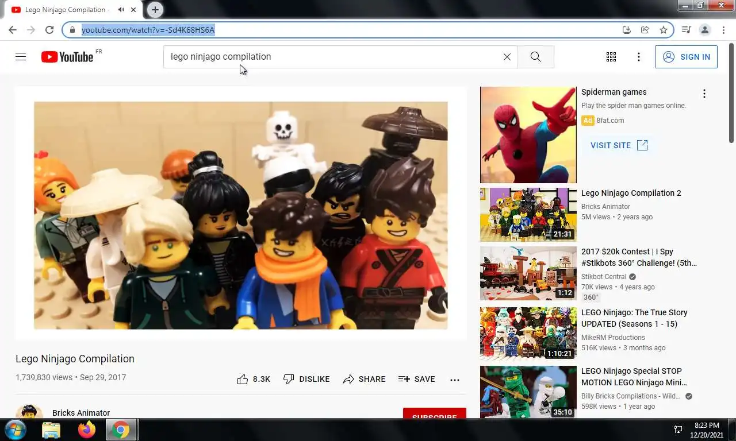The image size is (736, 441).
Task: Open the YouTube guide hamburger menu
Action: pos(21,57)
